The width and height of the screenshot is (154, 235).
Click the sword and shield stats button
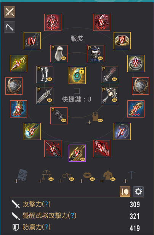pos(125,192)
